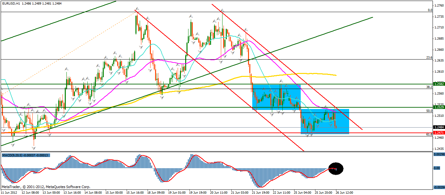Click the 19 Jun 19:00 time label
The image size is (445, 195).
[x=197, y=192]
